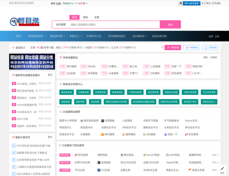Click the search keyword input field
The image size is (229, 176).
[115, 25]
